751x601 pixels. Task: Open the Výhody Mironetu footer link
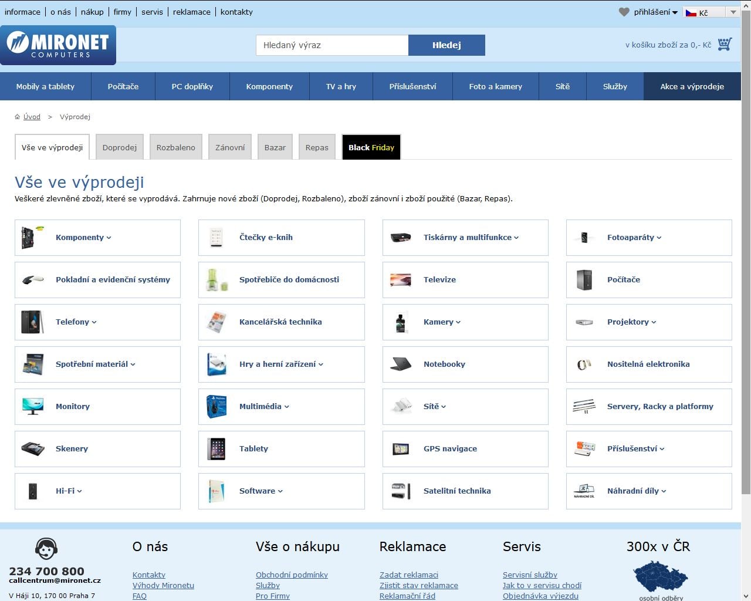coord(163,586)
